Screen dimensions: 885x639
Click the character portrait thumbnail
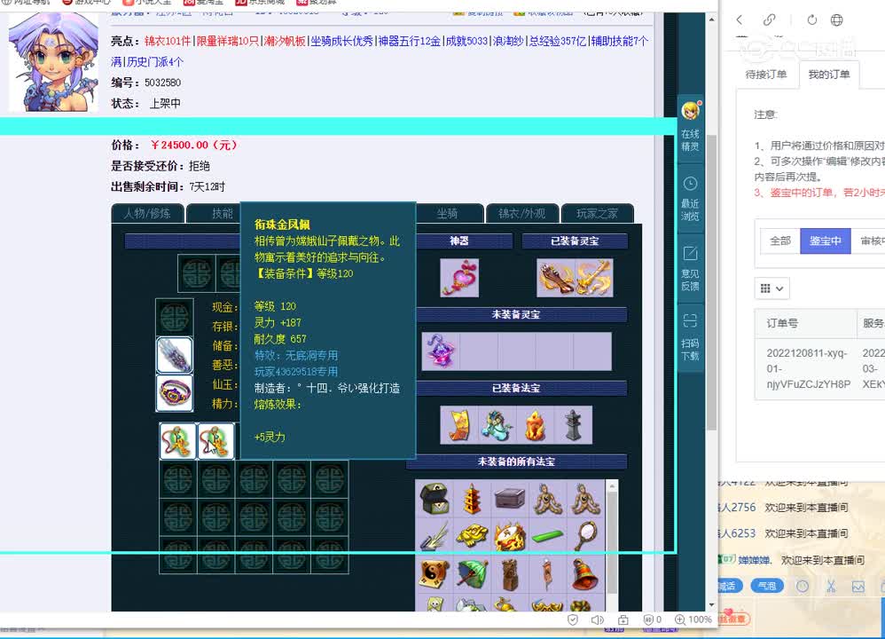pos(53,62)
